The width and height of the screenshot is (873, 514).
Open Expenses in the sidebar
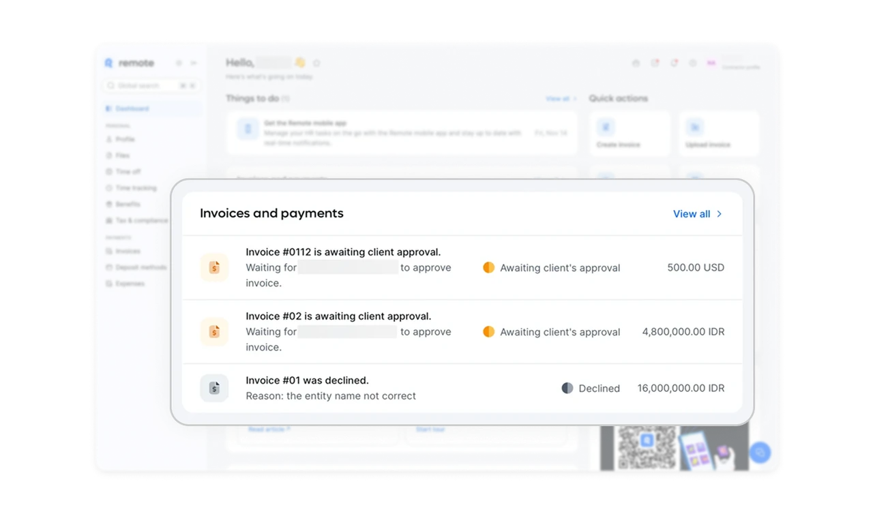click(x=125, y=284)
